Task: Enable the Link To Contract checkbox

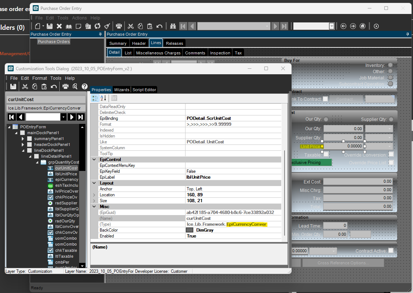Action: click(x=325, y=99)
